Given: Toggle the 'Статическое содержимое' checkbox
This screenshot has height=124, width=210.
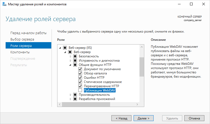Looking at the screenshot, I should pos(80,82).
